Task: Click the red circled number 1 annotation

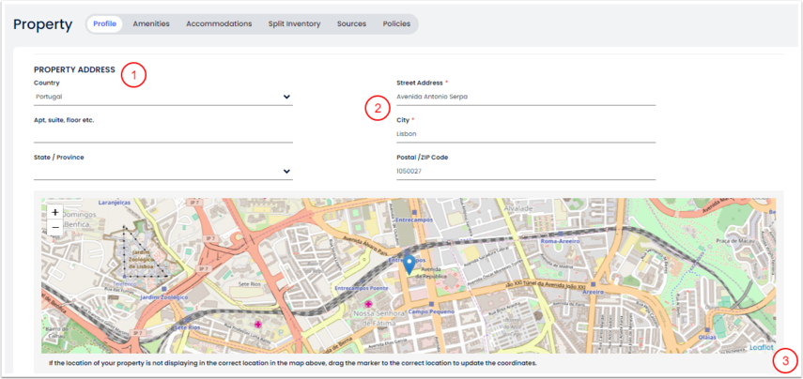Action: click(134, 75)
